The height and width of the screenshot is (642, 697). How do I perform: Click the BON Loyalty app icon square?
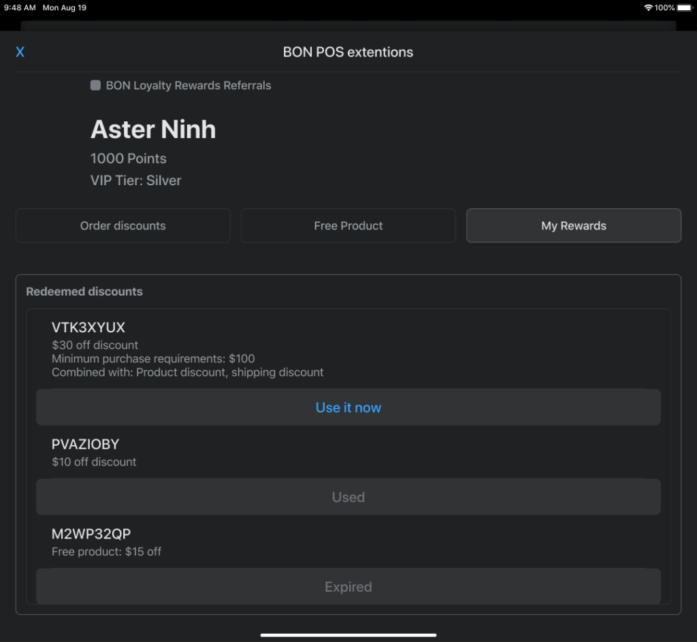(96, 86)
